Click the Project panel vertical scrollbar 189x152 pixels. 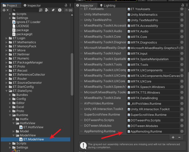coord(72,74)
